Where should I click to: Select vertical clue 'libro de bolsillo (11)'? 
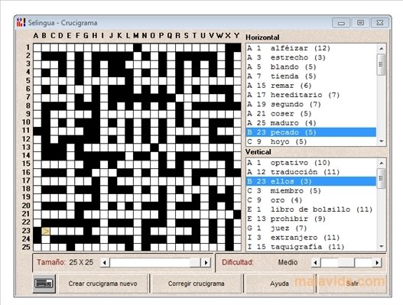[x=311, y=209]
